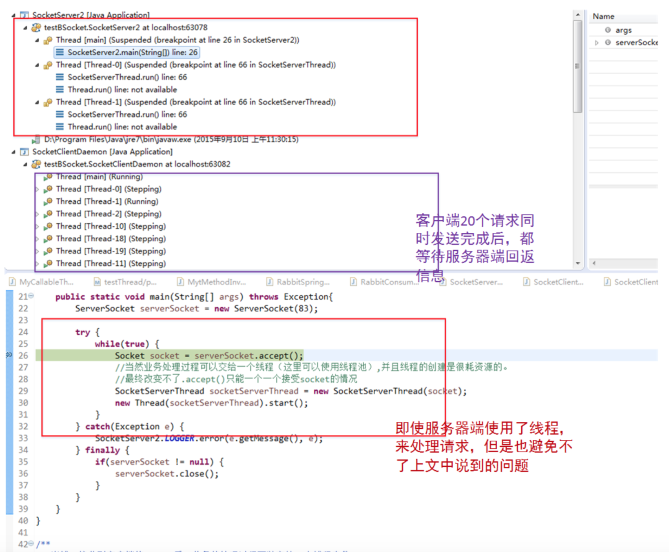Image resolution: width=669 pixels, height=552 pixels.
Task: Click the code line 'ServerSocket serverSocket = new ServerSocket(83);'
Action: click(x=196, y=309)
